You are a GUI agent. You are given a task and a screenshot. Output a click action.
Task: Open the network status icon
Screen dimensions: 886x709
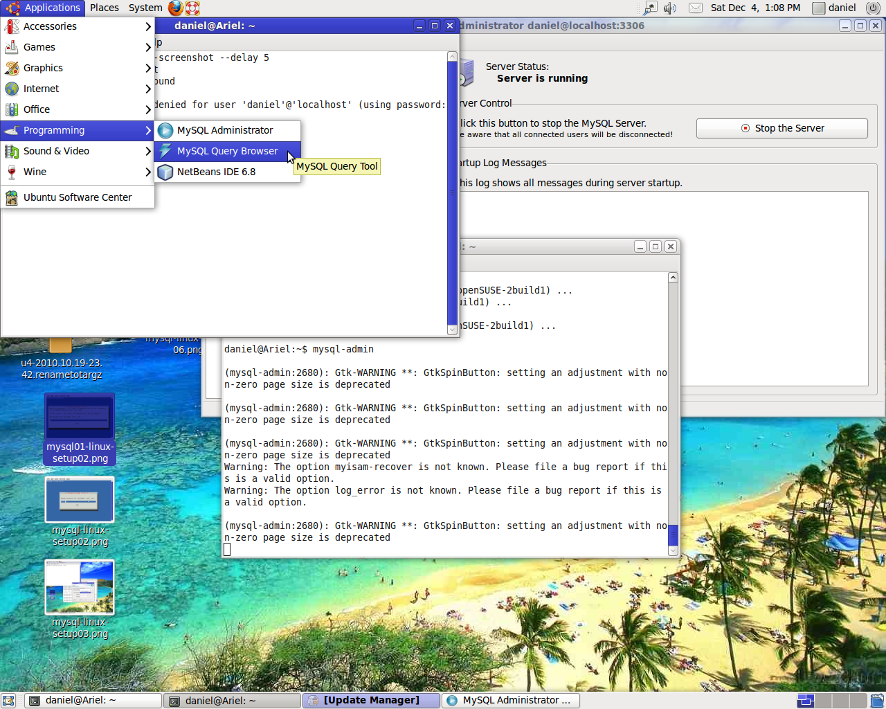(649, 8)
